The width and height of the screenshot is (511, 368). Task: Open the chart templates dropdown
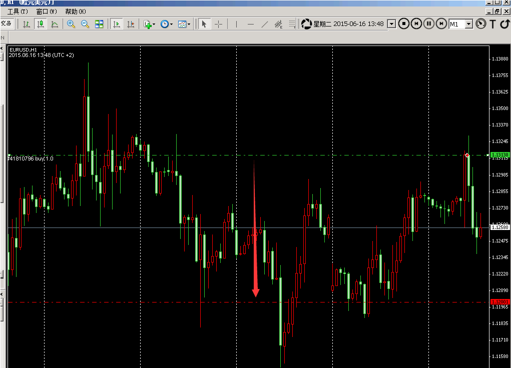pyautogui.click(x=184, y=24)
